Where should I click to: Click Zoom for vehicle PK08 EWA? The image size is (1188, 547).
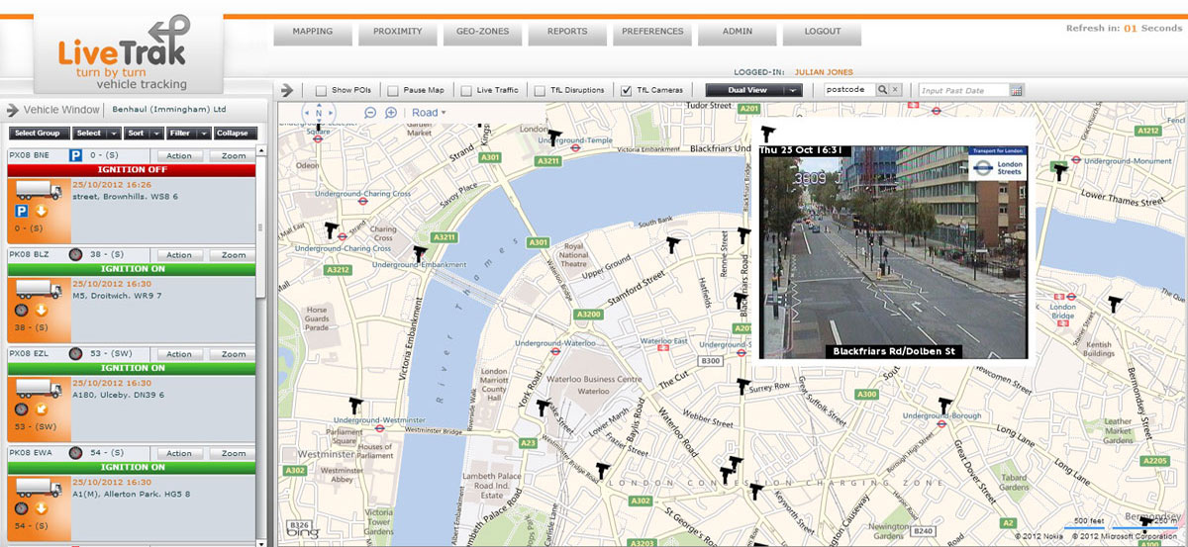coord(234,454)
